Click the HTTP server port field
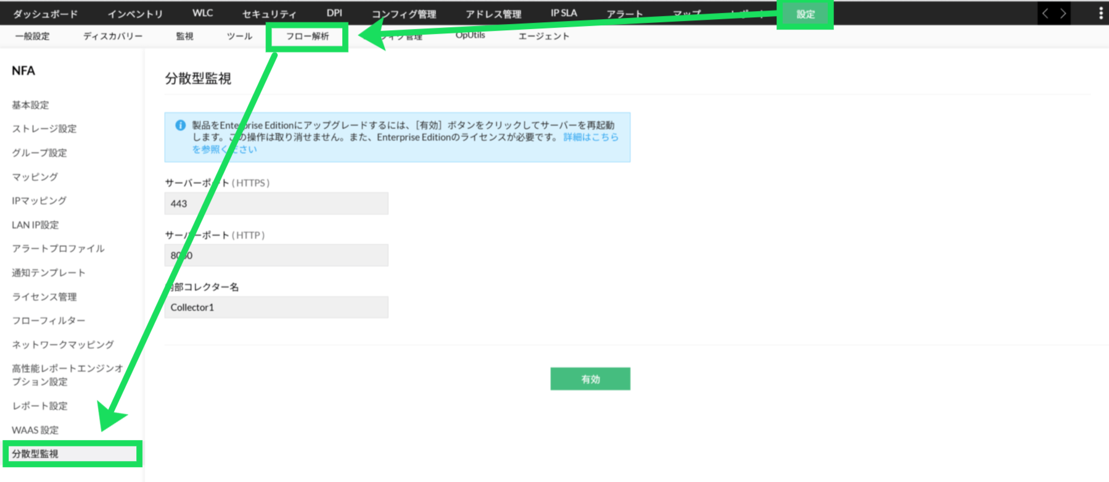Screen dimensions: 1109x482 276,256
